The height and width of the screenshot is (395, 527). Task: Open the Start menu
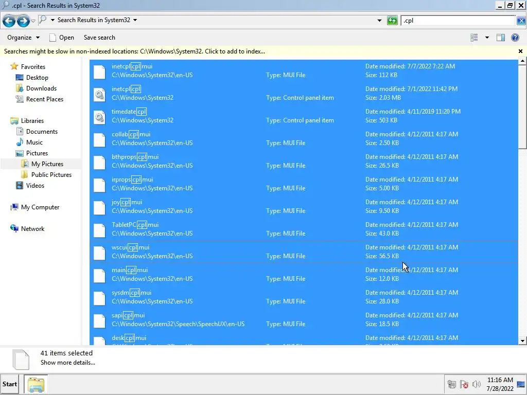coord(10,384)
